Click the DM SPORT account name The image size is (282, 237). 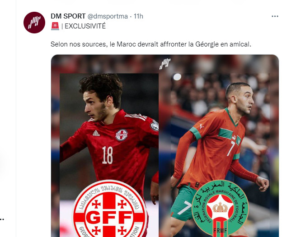click(x=68, y=16)
